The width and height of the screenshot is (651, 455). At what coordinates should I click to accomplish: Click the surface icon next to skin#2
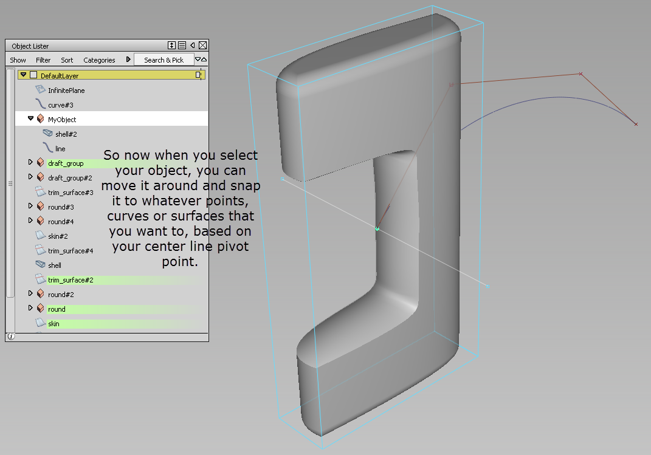pos(41,235)
